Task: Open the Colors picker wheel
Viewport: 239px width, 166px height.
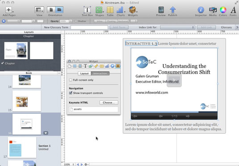Action: [223, 10]
